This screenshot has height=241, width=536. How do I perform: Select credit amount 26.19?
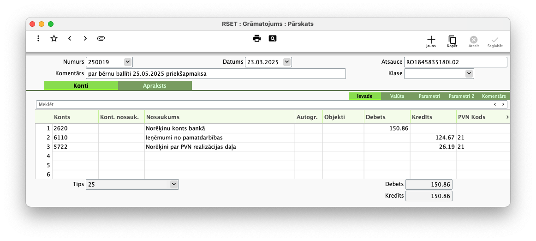click(x=434, y=147)
